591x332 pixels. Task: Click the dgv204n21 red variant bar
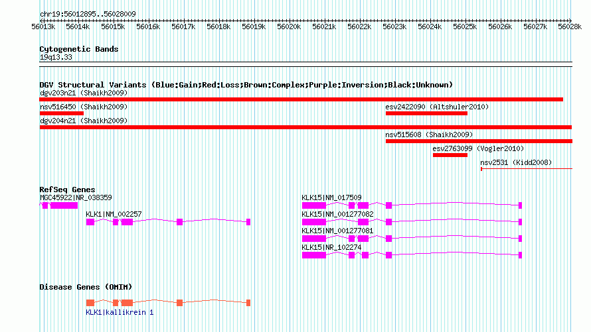305,127
